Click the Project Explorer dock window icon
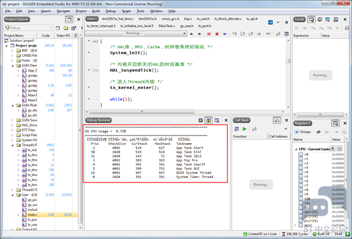The width and height of the screenshot is (352, 239). coord(69,19)
